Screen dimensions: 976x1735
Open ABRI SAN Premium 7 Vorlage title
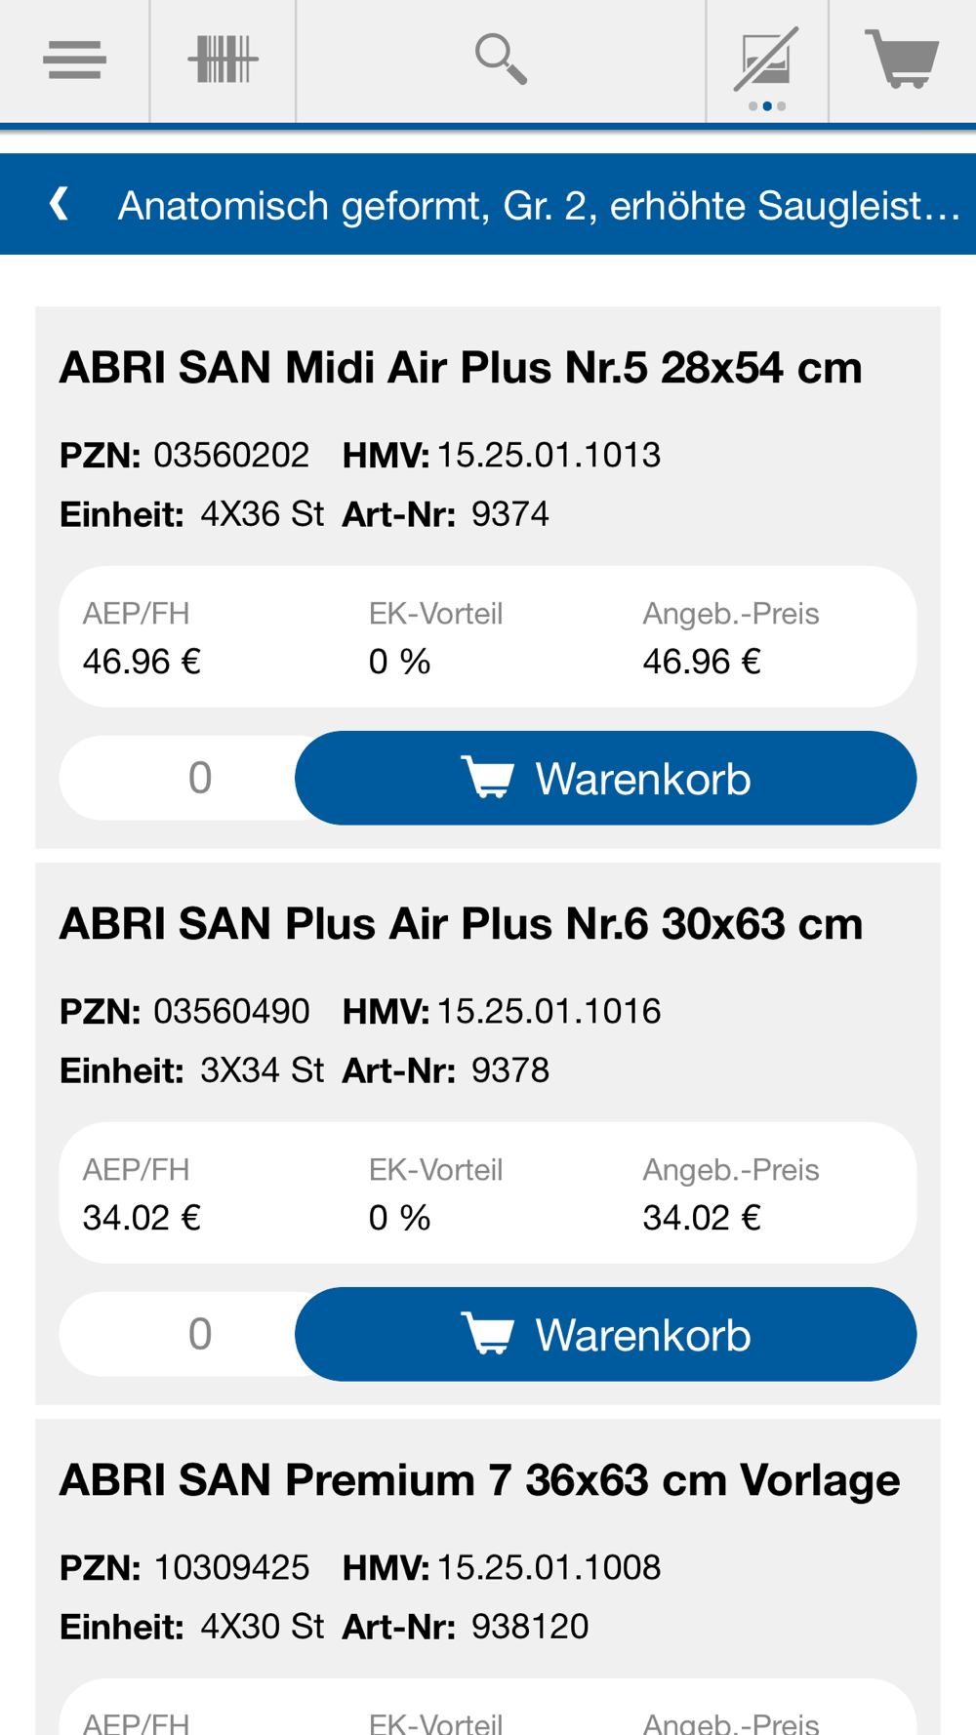tap(479, 1480)
